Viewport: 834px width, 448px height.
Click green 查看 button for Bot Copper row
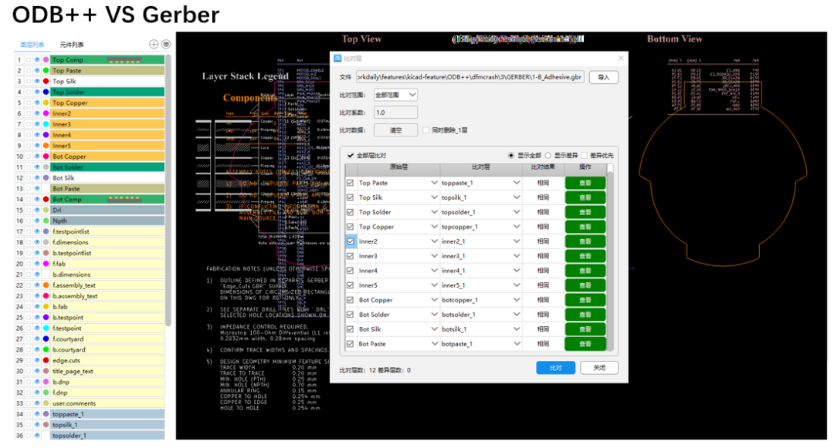coord(585,300)
